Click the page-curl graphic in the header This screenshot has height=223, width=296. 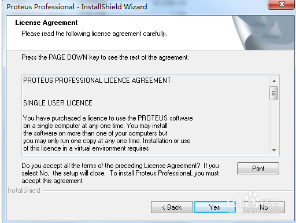(263, 32)
